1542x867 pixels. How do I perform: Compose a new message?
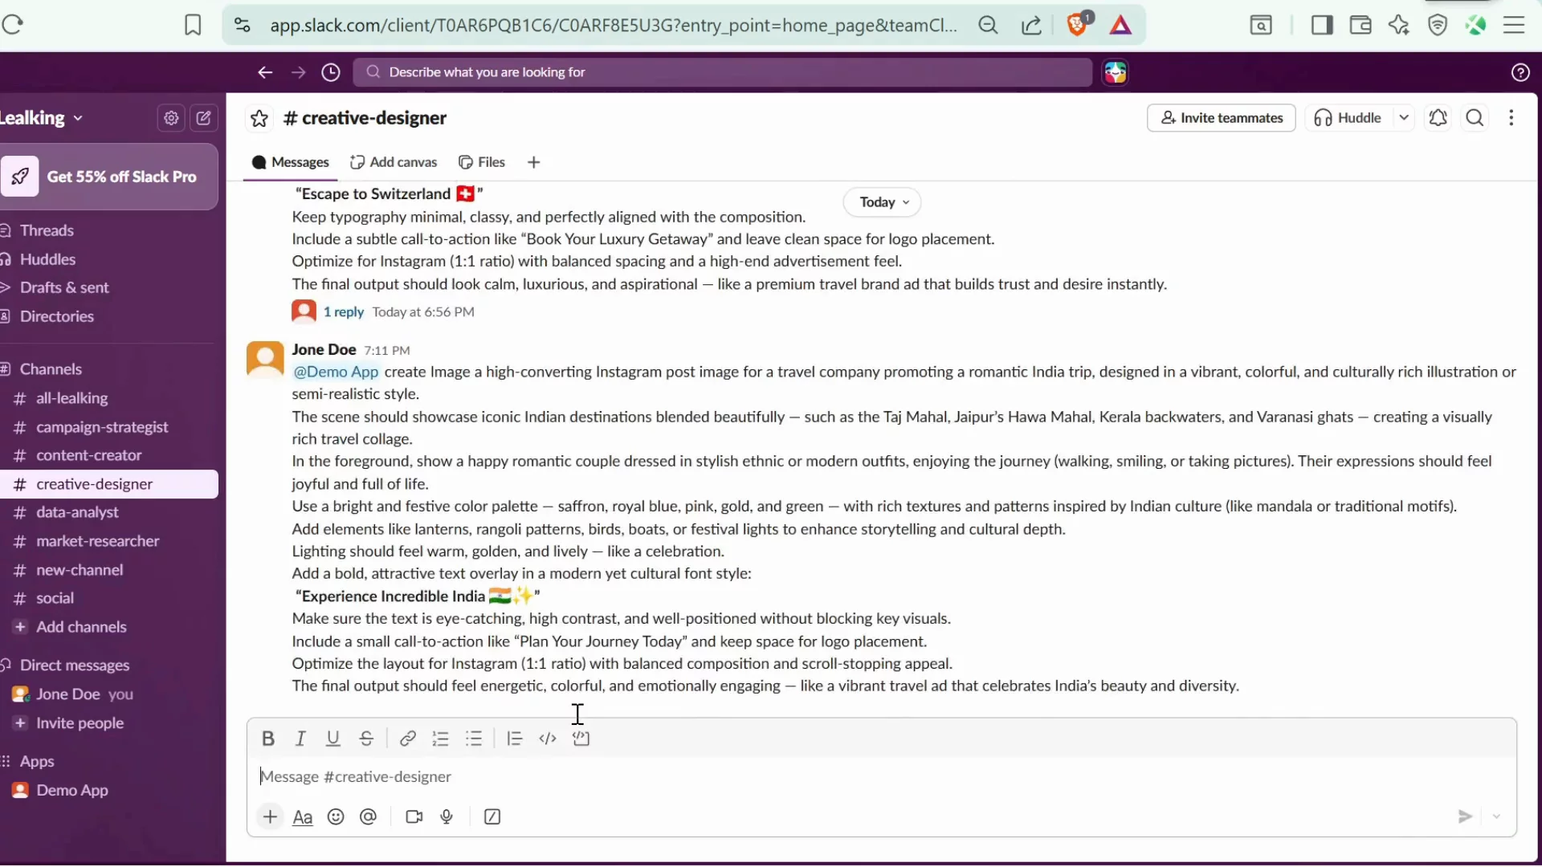click(x=204, y=118)
